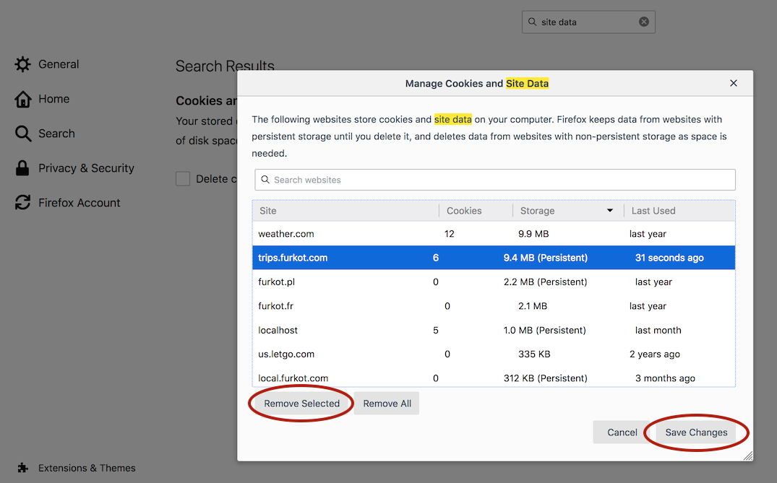Image resolution: width=777 pixels, height=483 pixels.
Task: Cancel the cookie management dialog
Action: [x=622, y=432]
